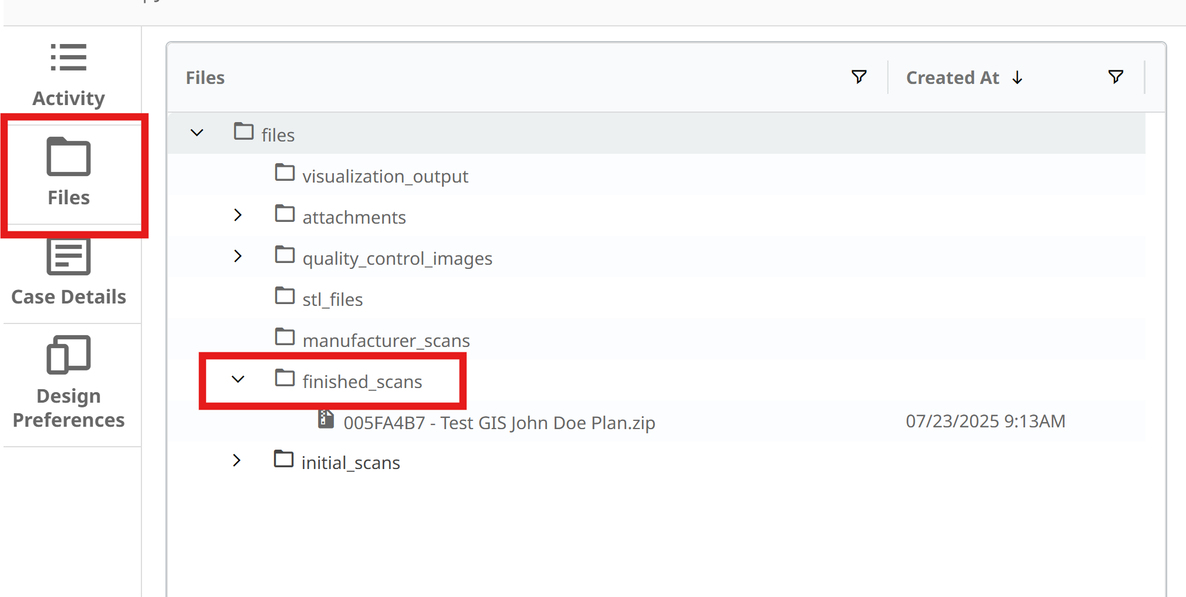Open 005FA4B7 Test GIS John Doe Plan.zip

tap(499, 423)
